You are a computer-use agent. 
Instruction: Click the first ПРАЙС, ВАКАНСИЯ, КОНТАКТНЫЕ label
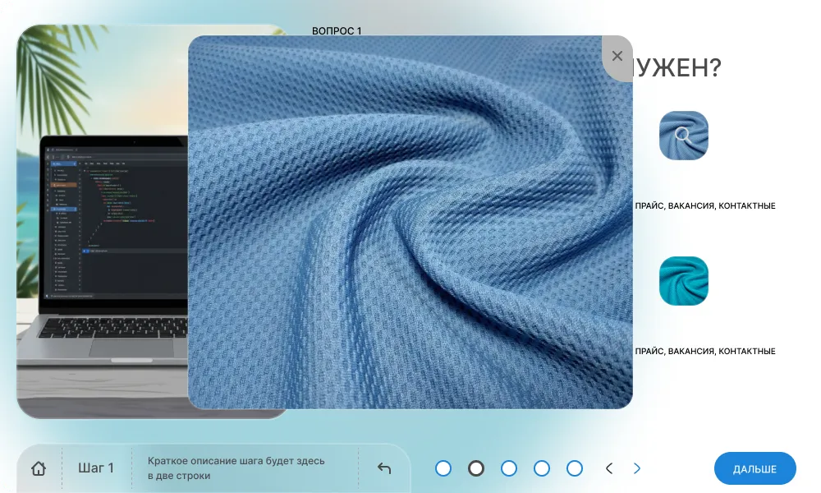pos(705,206)
